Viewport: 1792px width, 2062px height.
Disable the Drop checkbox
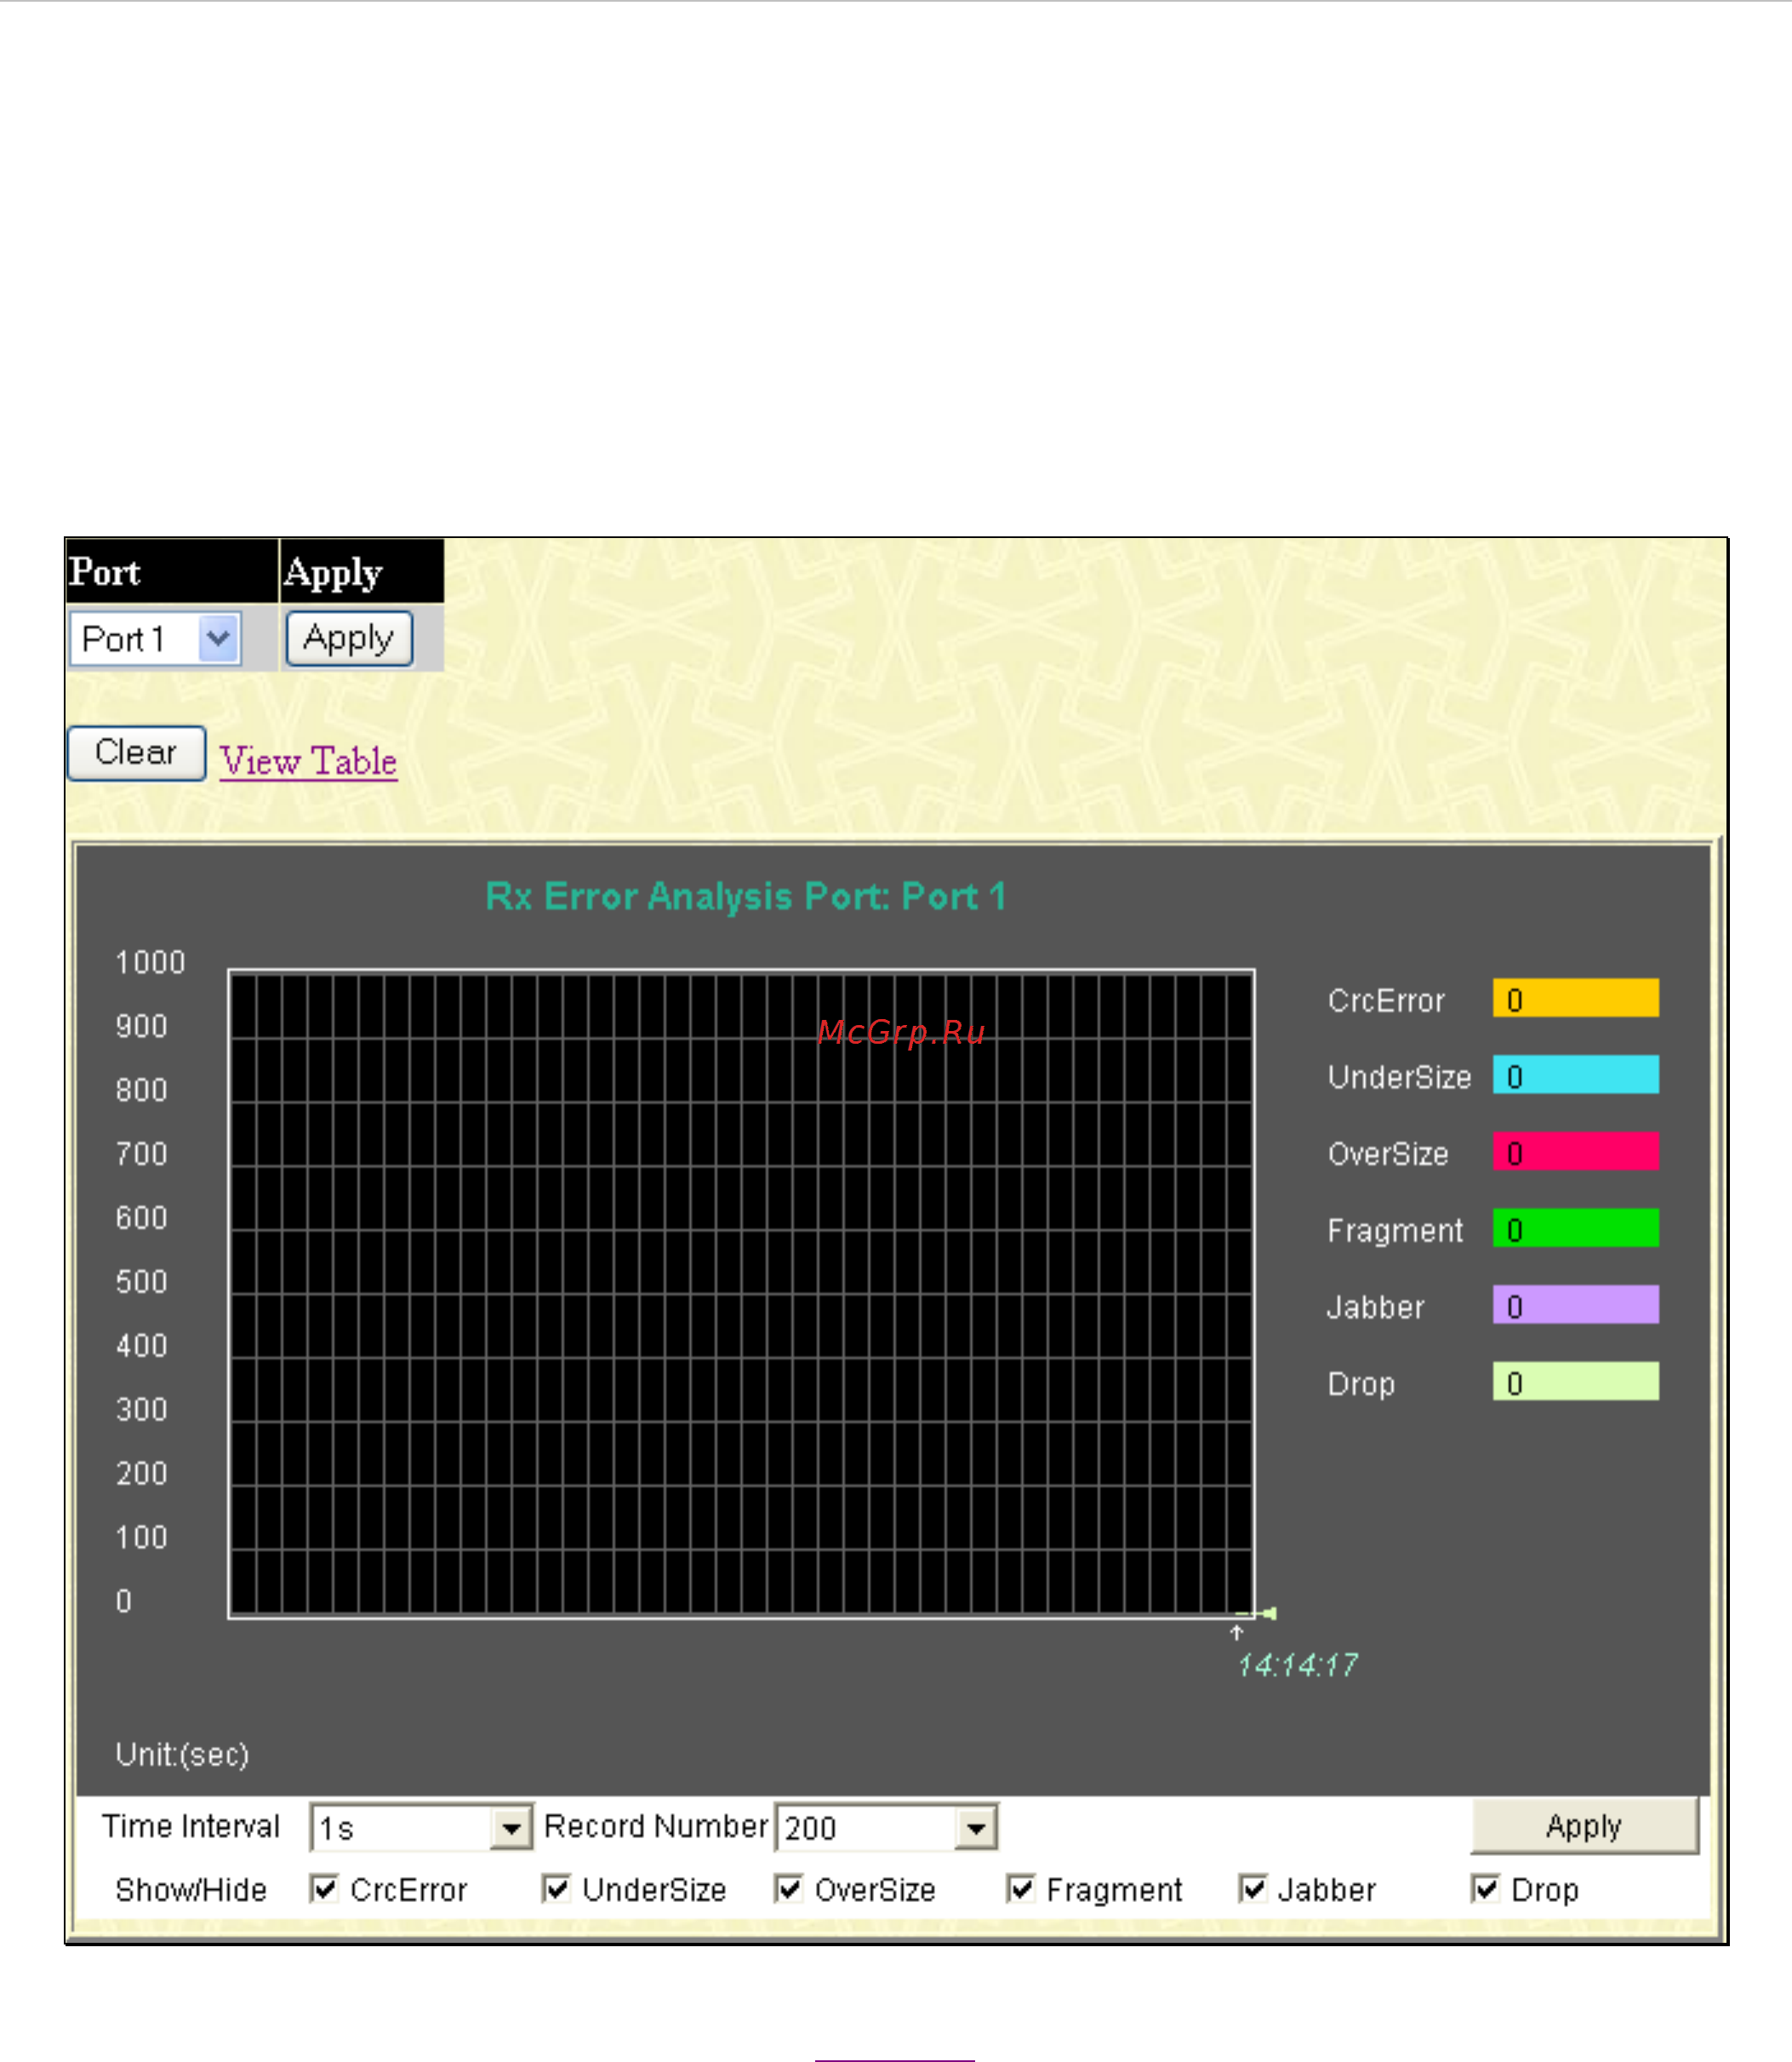pyautogui.click(x=1485, y=1889)
